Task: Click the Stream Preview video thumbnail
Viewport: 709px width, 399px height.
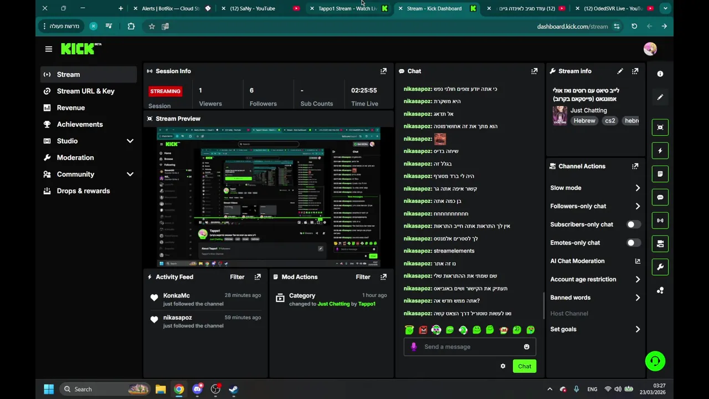Action: tap(269, 197)
